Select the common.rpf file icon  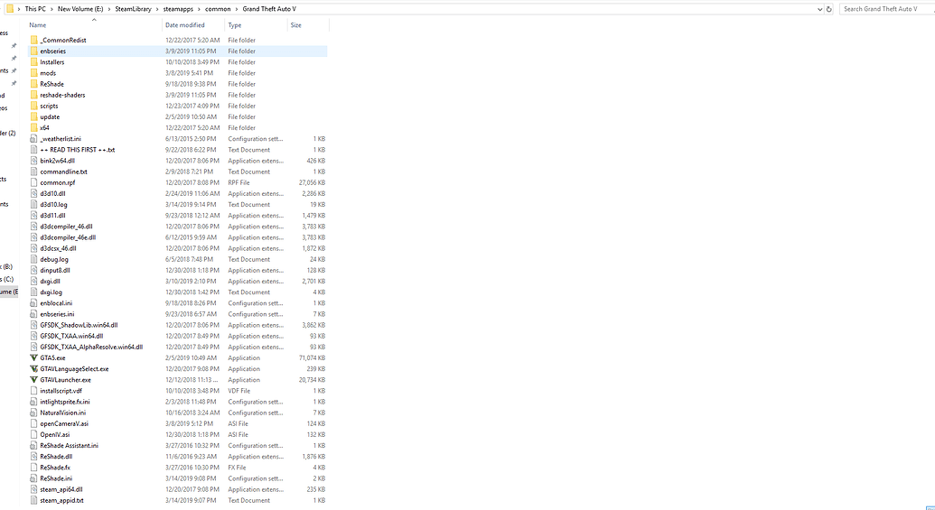tap(34, 183)
